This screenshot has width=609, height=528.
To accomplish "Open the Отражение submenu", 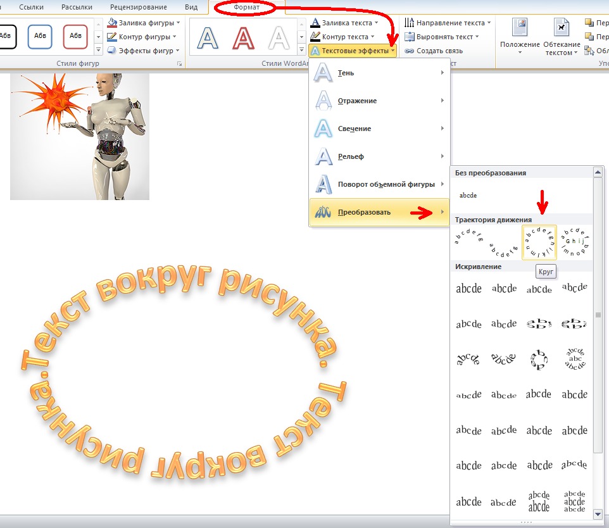I will (379, 101).
